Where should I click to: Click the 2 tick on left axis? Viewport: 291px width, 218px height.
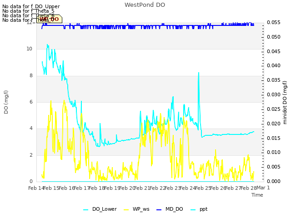[31, 155]
